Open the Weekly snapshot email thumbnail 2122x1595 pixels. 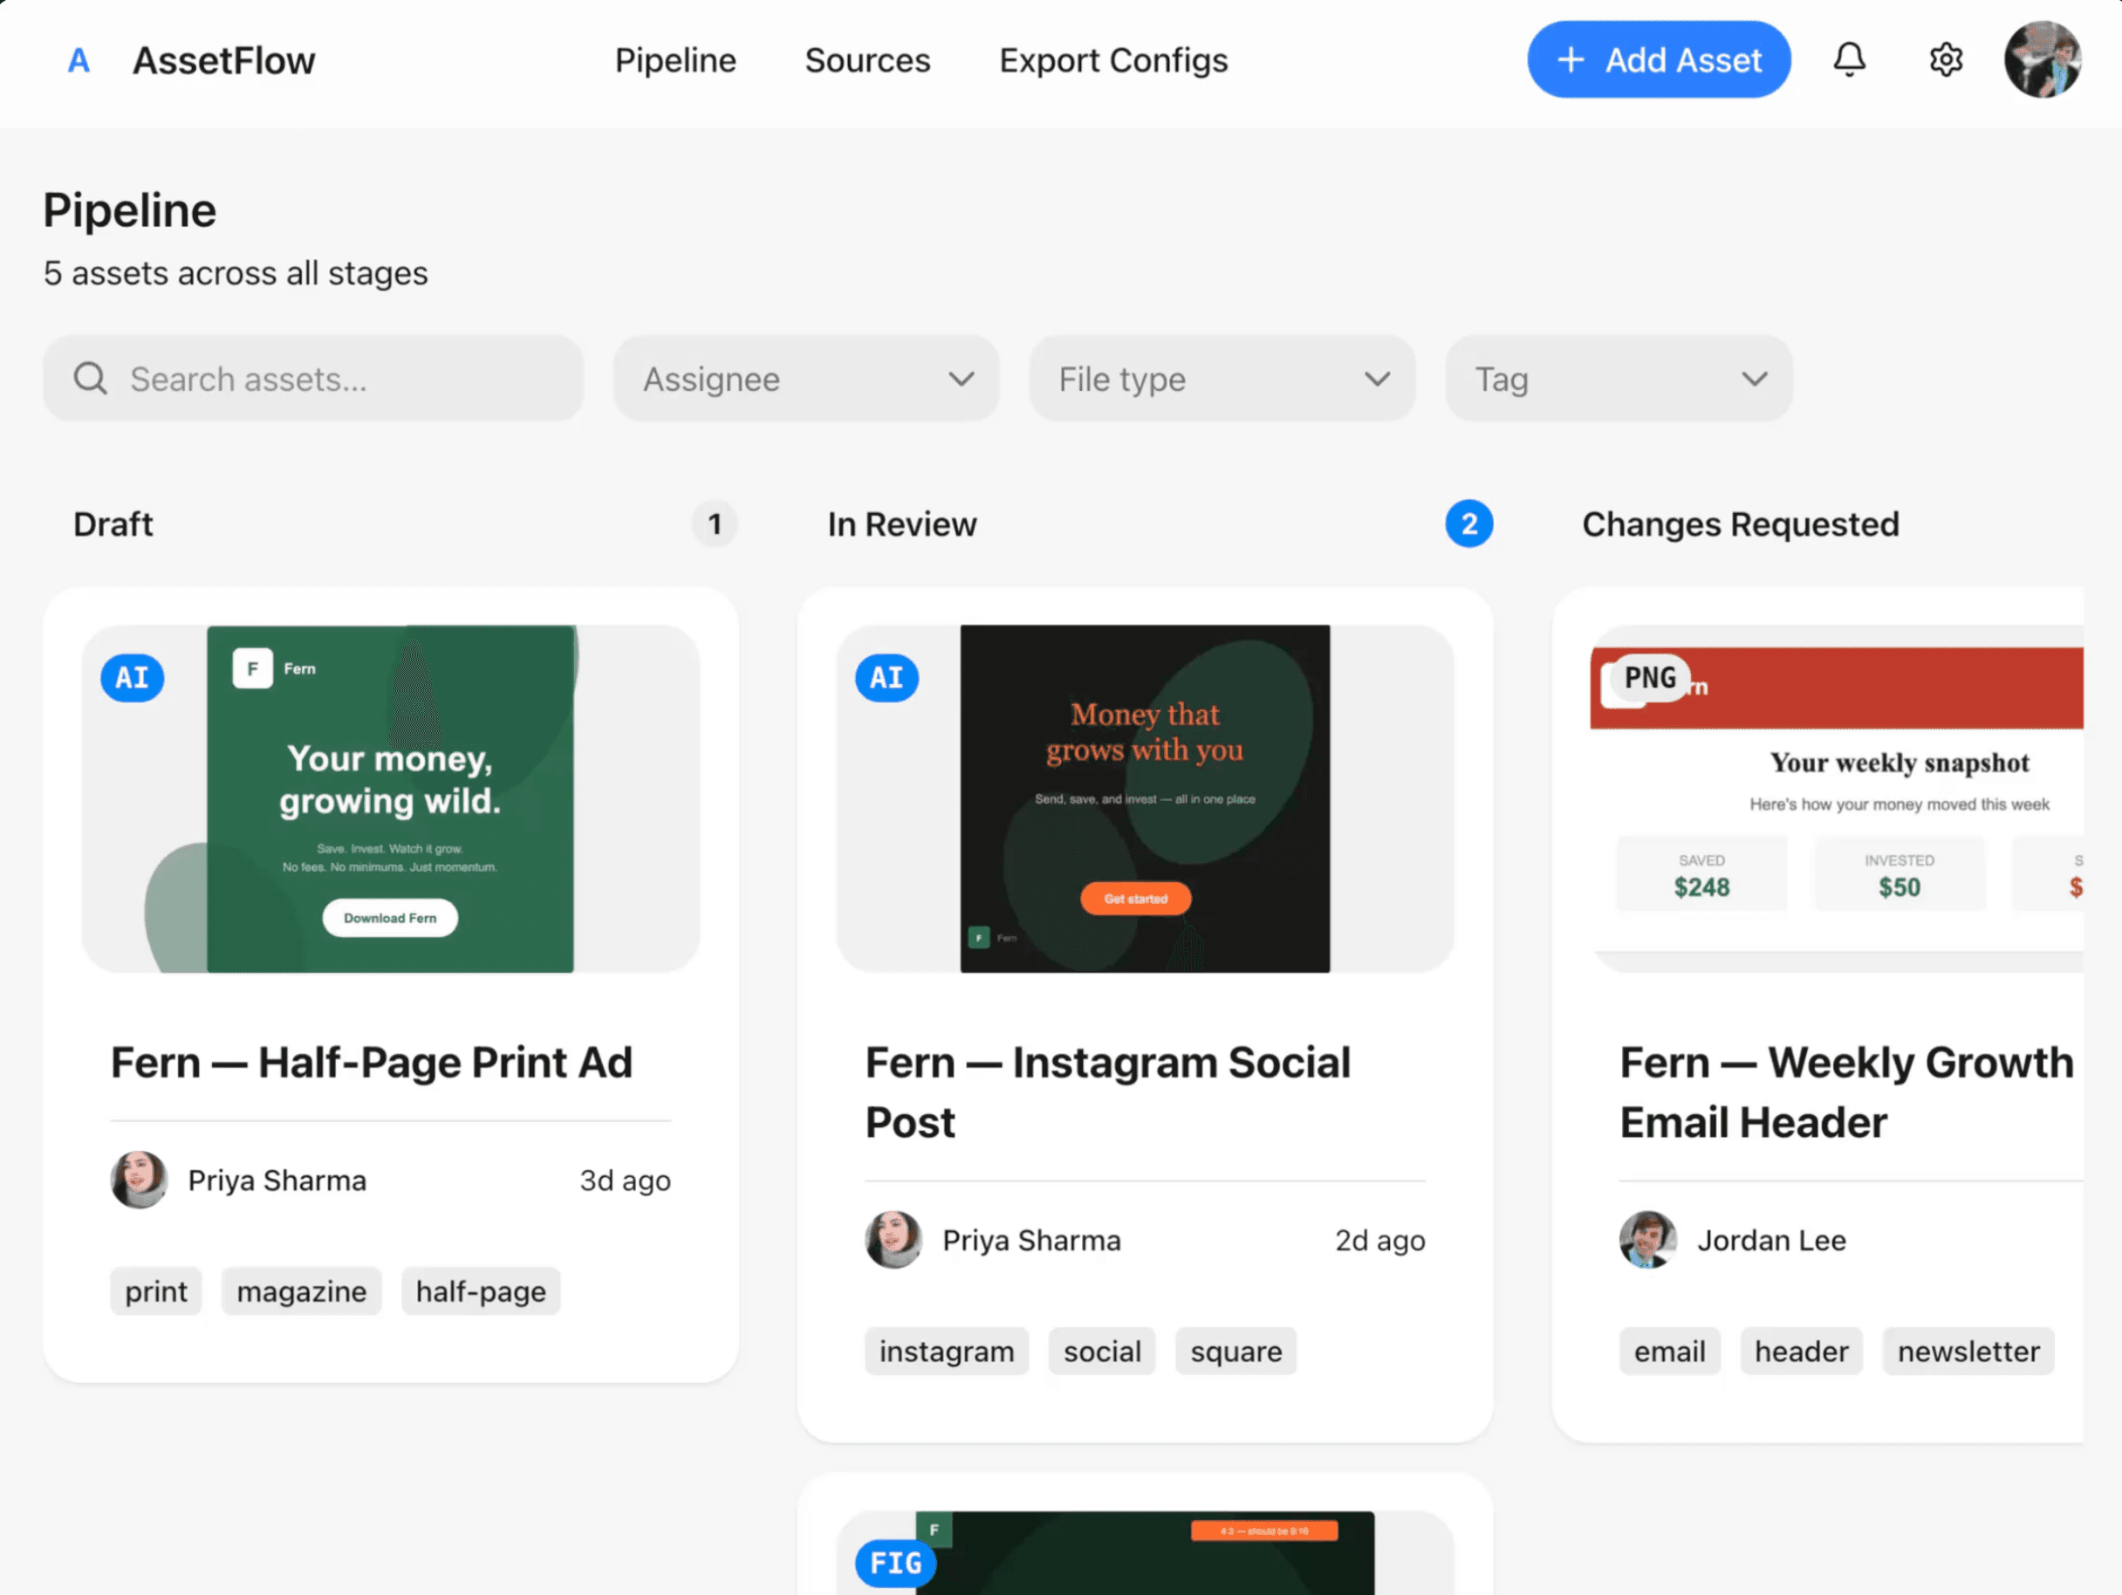1836,799
